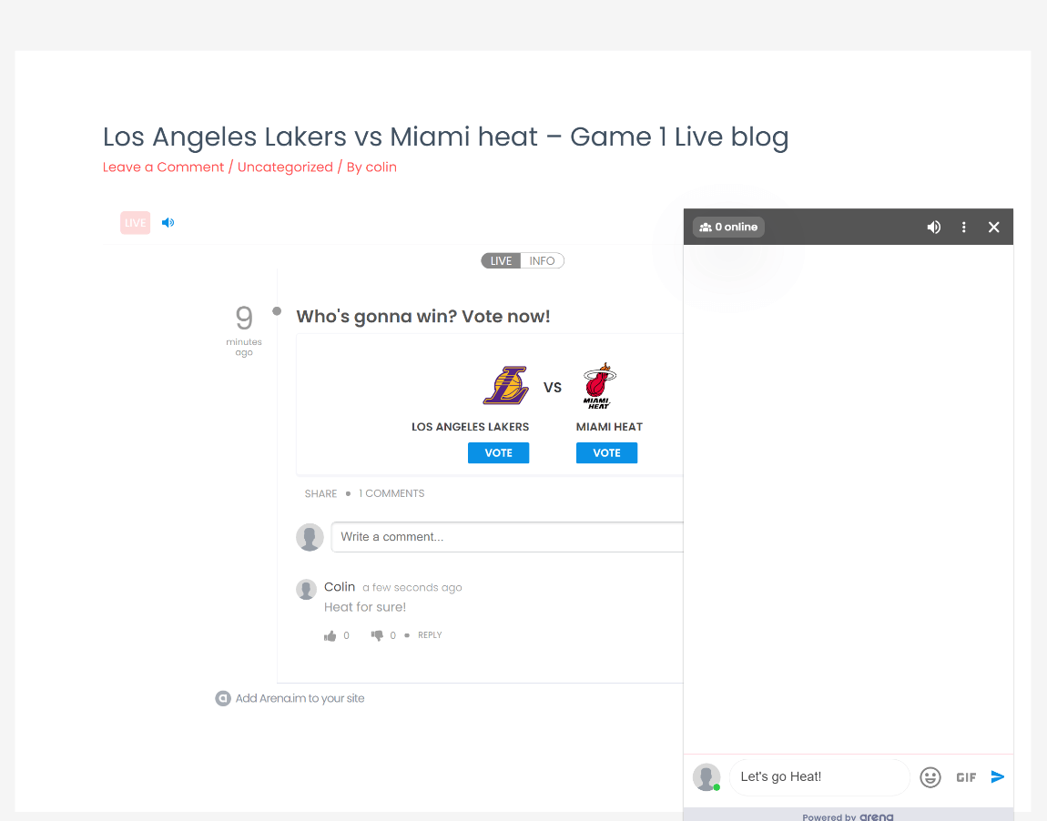
Task: Click the 9 minutes ago timestamp
Action: (x=244, y=330)
